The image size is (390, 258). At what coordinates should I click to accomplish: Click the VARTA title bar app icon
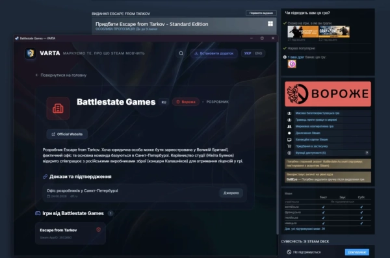click(17, 38)
